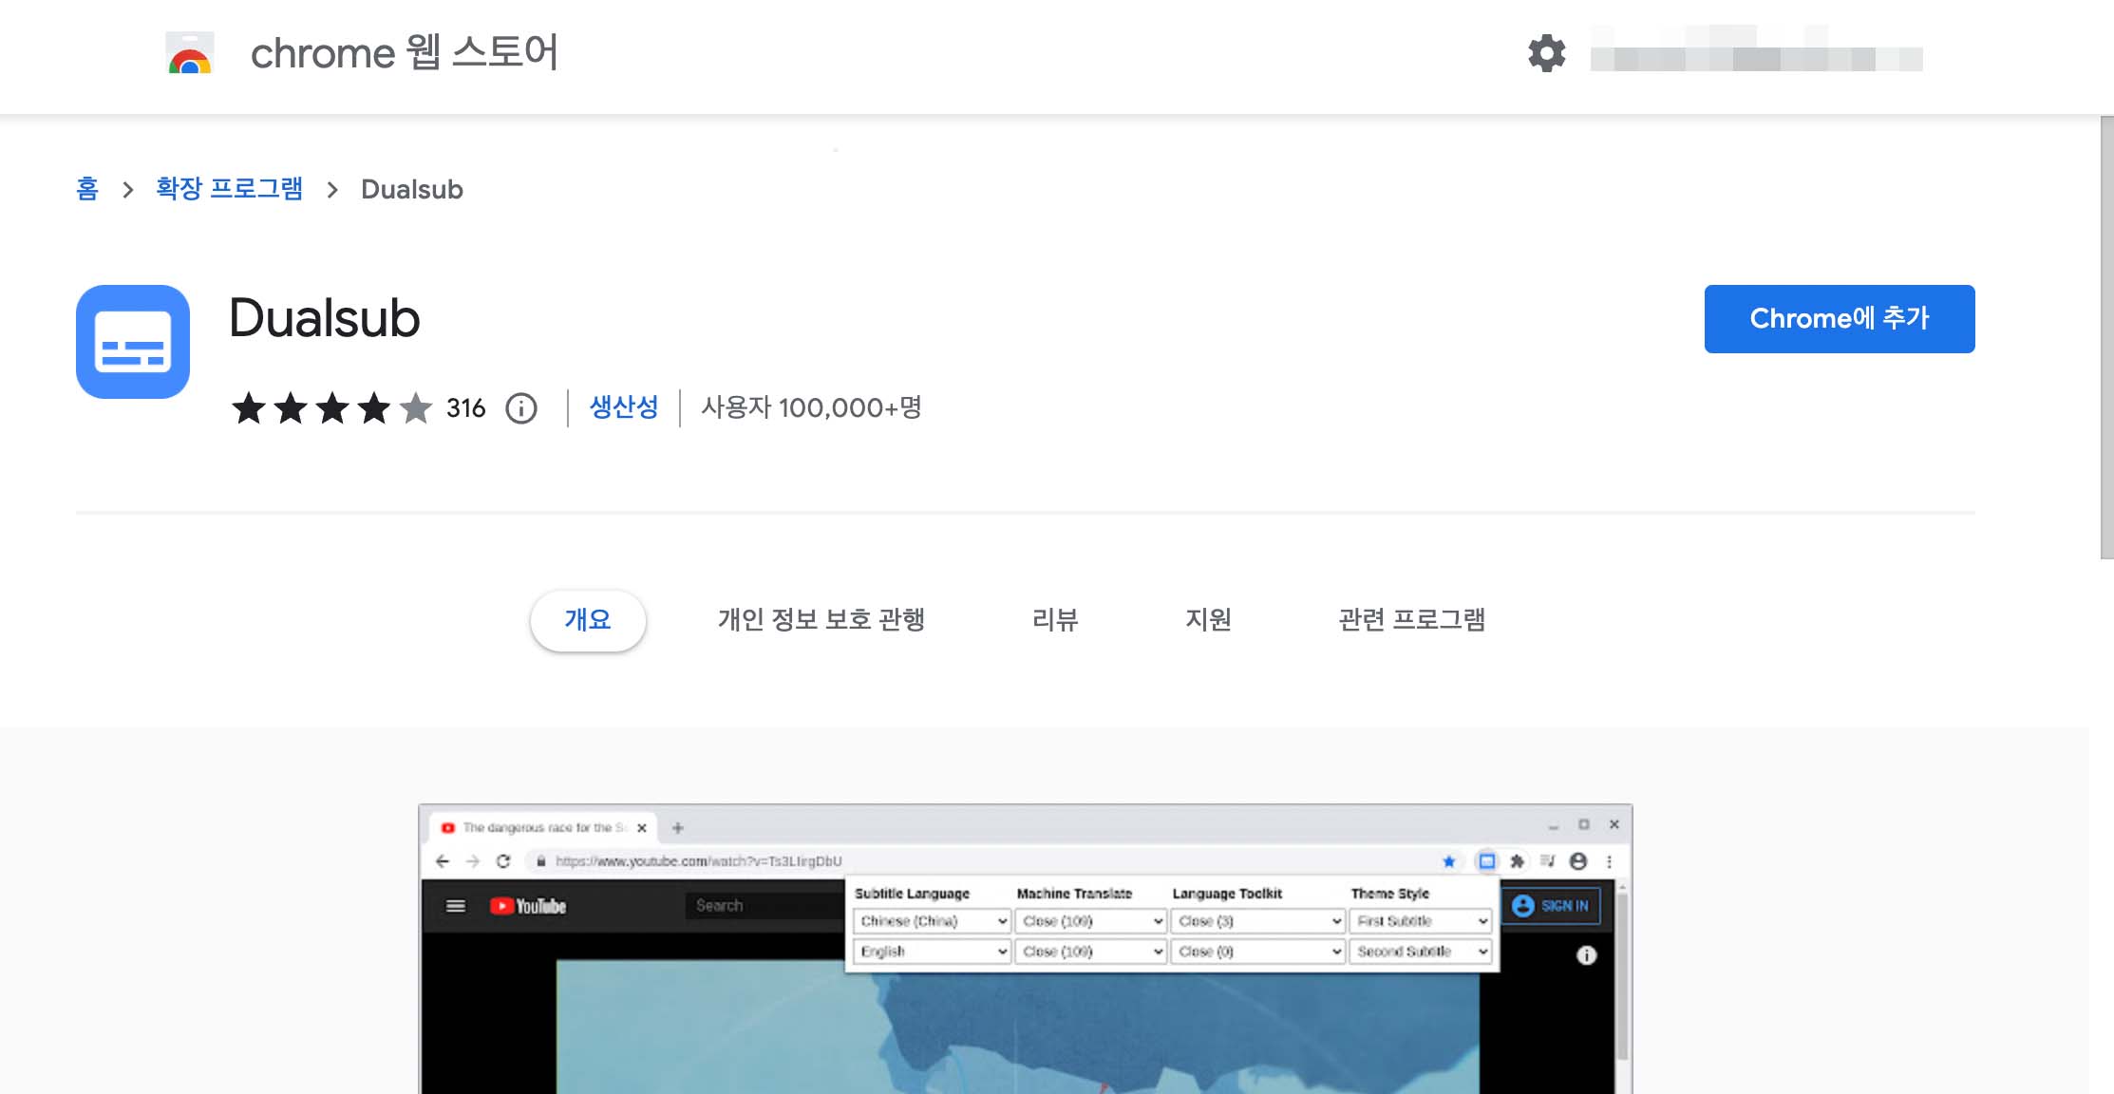The height and width of the screenshot is (1094, 2114).
Task: Click the Chrome Web Store logo
Action: (x=190, y=53)
